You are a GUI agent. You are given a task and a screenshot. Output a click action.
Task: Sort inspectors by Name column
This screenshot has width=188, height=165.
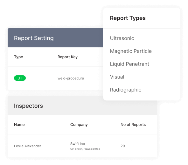coord(19,125)
